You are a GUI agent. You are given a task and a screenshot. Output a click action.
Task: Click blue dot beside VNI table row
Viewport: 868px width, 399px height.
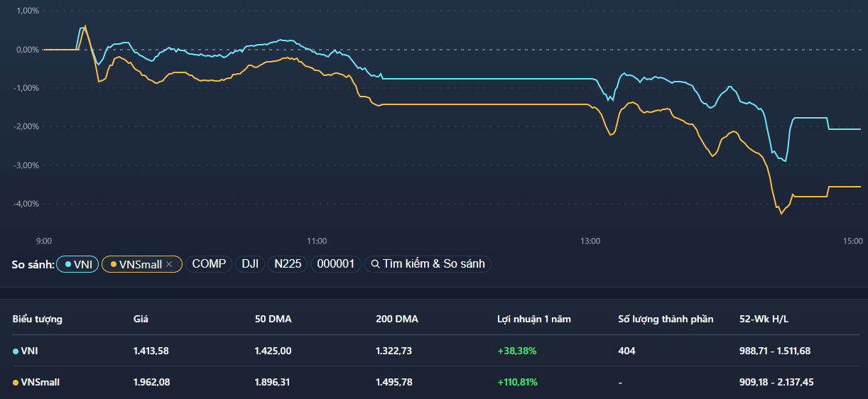click(x=16, y=351)
